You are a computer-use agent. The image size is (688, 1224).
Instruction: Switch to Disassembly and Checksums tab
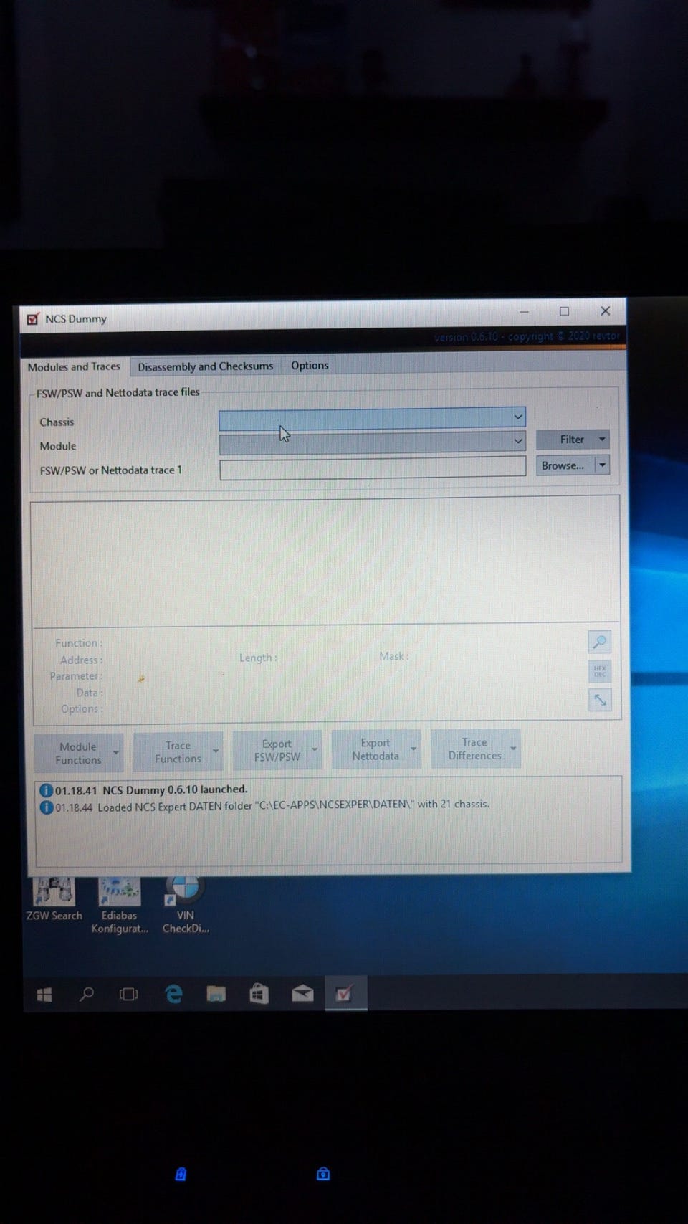[x=206, y=366]
